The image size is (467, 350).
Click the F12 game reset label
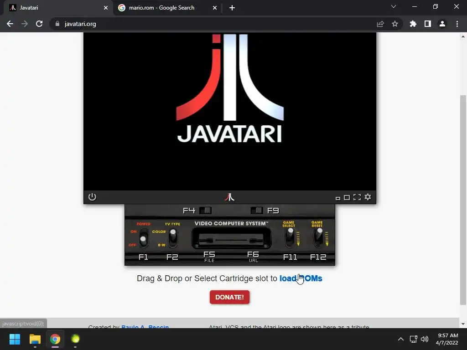pyautogui.click(x=318, y=257)
